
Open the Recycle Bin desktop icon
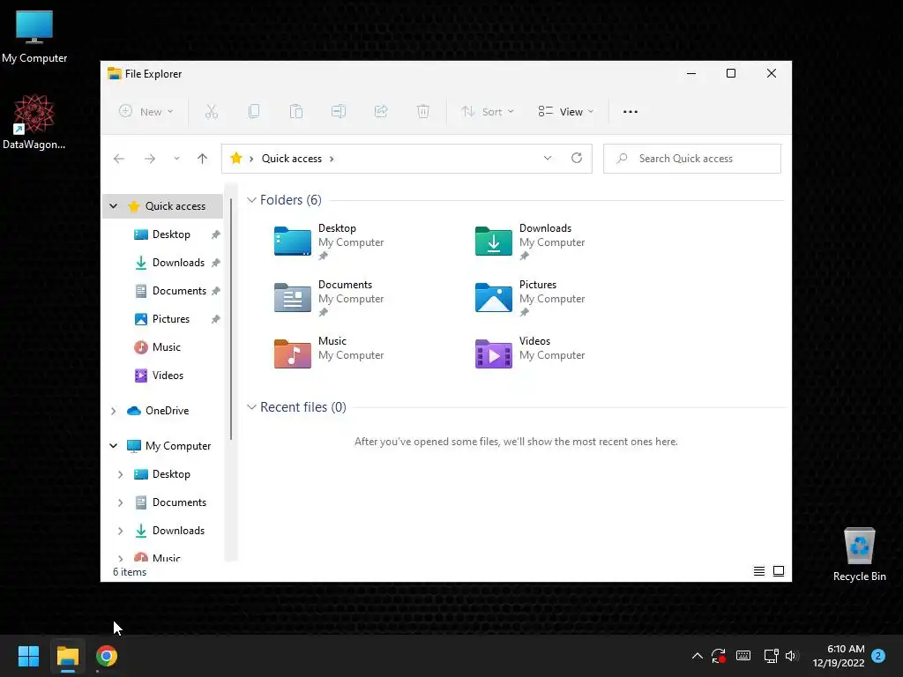[x=859, y=554]
